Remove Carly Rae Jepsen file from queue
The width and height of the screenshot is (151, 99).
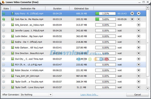point(139,19)
